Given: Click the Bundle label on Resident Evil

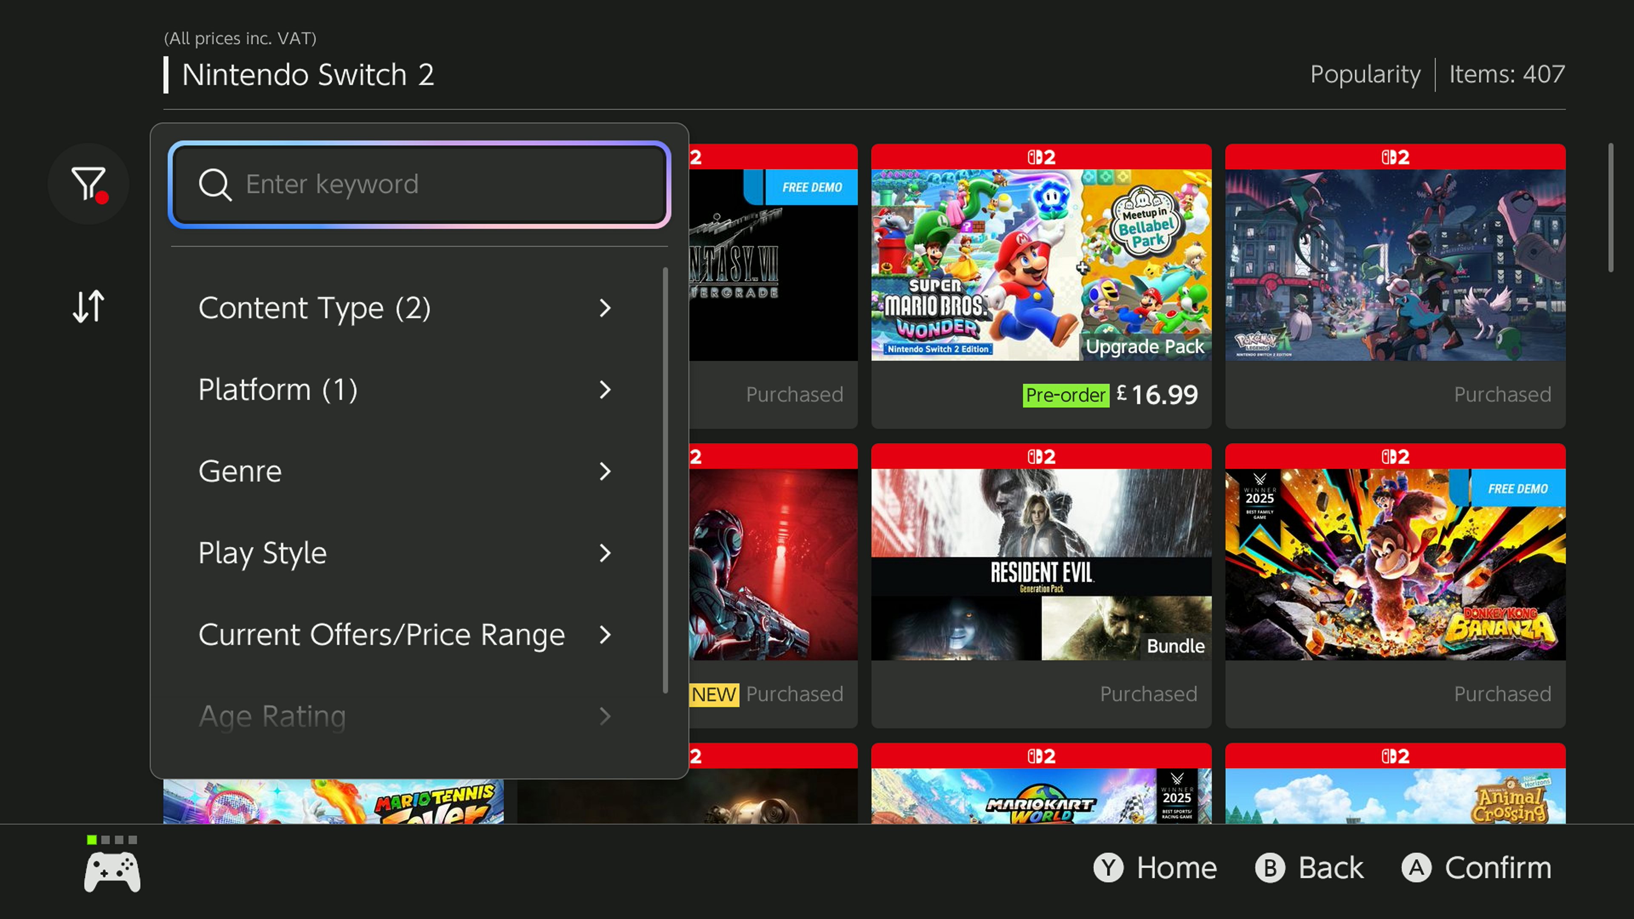Looking at the screenshot, I should point(1175,646).
